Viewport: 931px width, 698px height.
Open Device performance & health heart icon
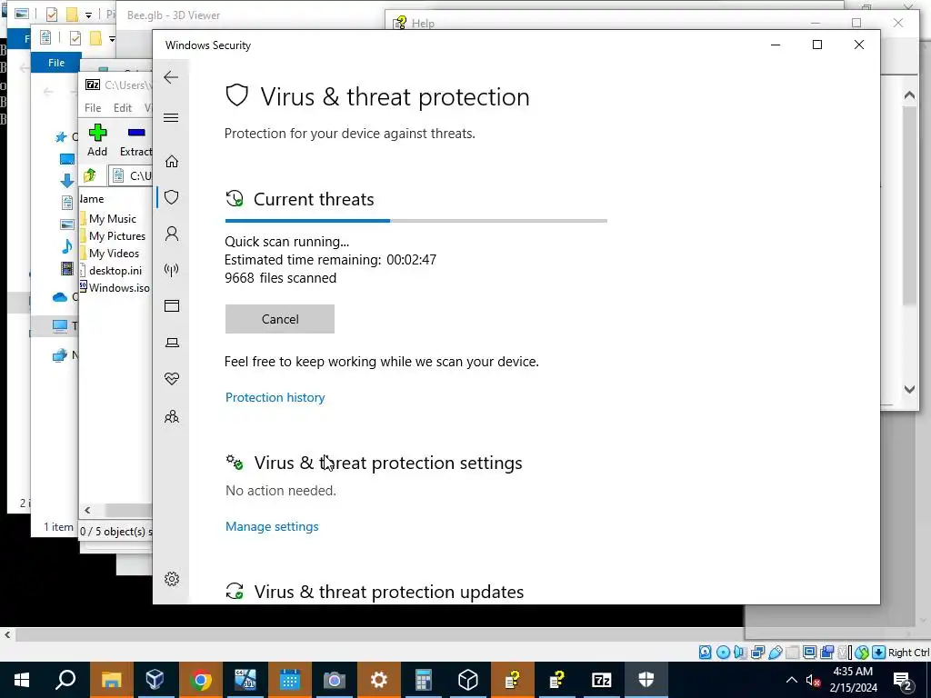pyautogui.click(x=172, y=379)
